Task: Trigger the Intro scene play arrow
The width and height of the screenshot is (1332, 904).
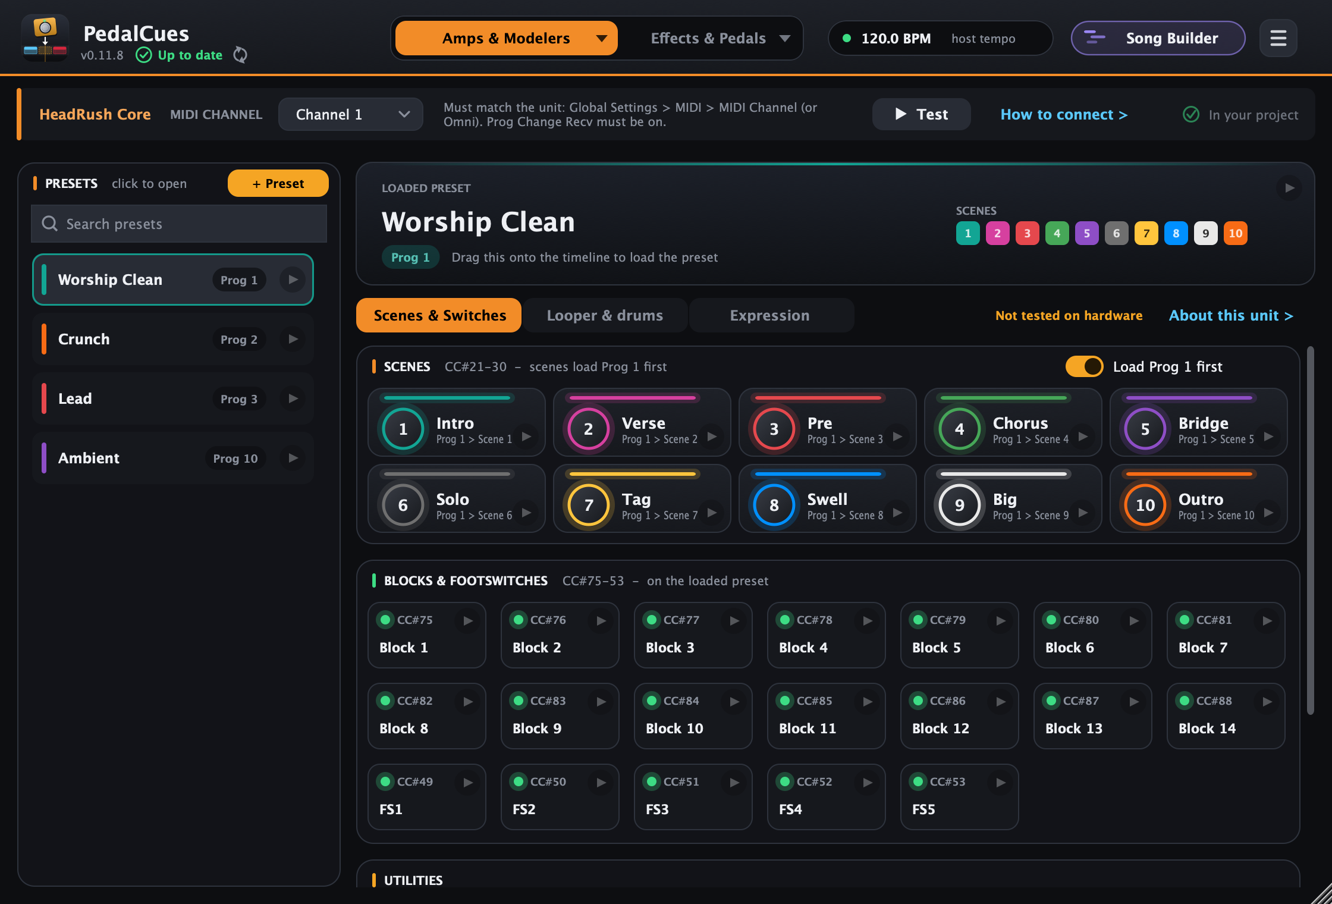Action: click(x=526, y=437)
